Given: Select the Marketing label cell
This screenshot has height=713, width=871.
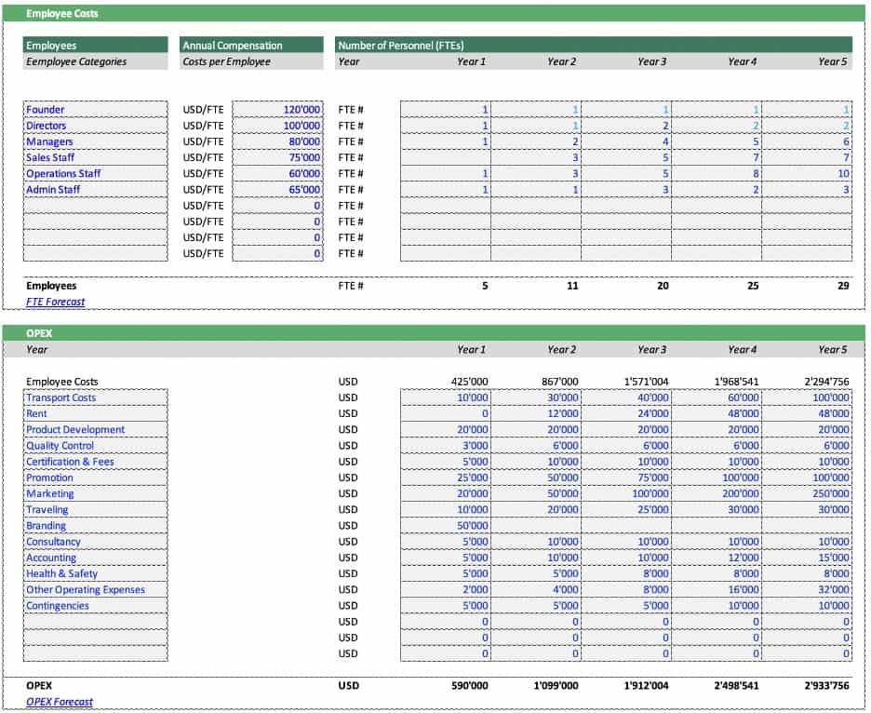Looking at the screenshot, I should tap(96, 493).
